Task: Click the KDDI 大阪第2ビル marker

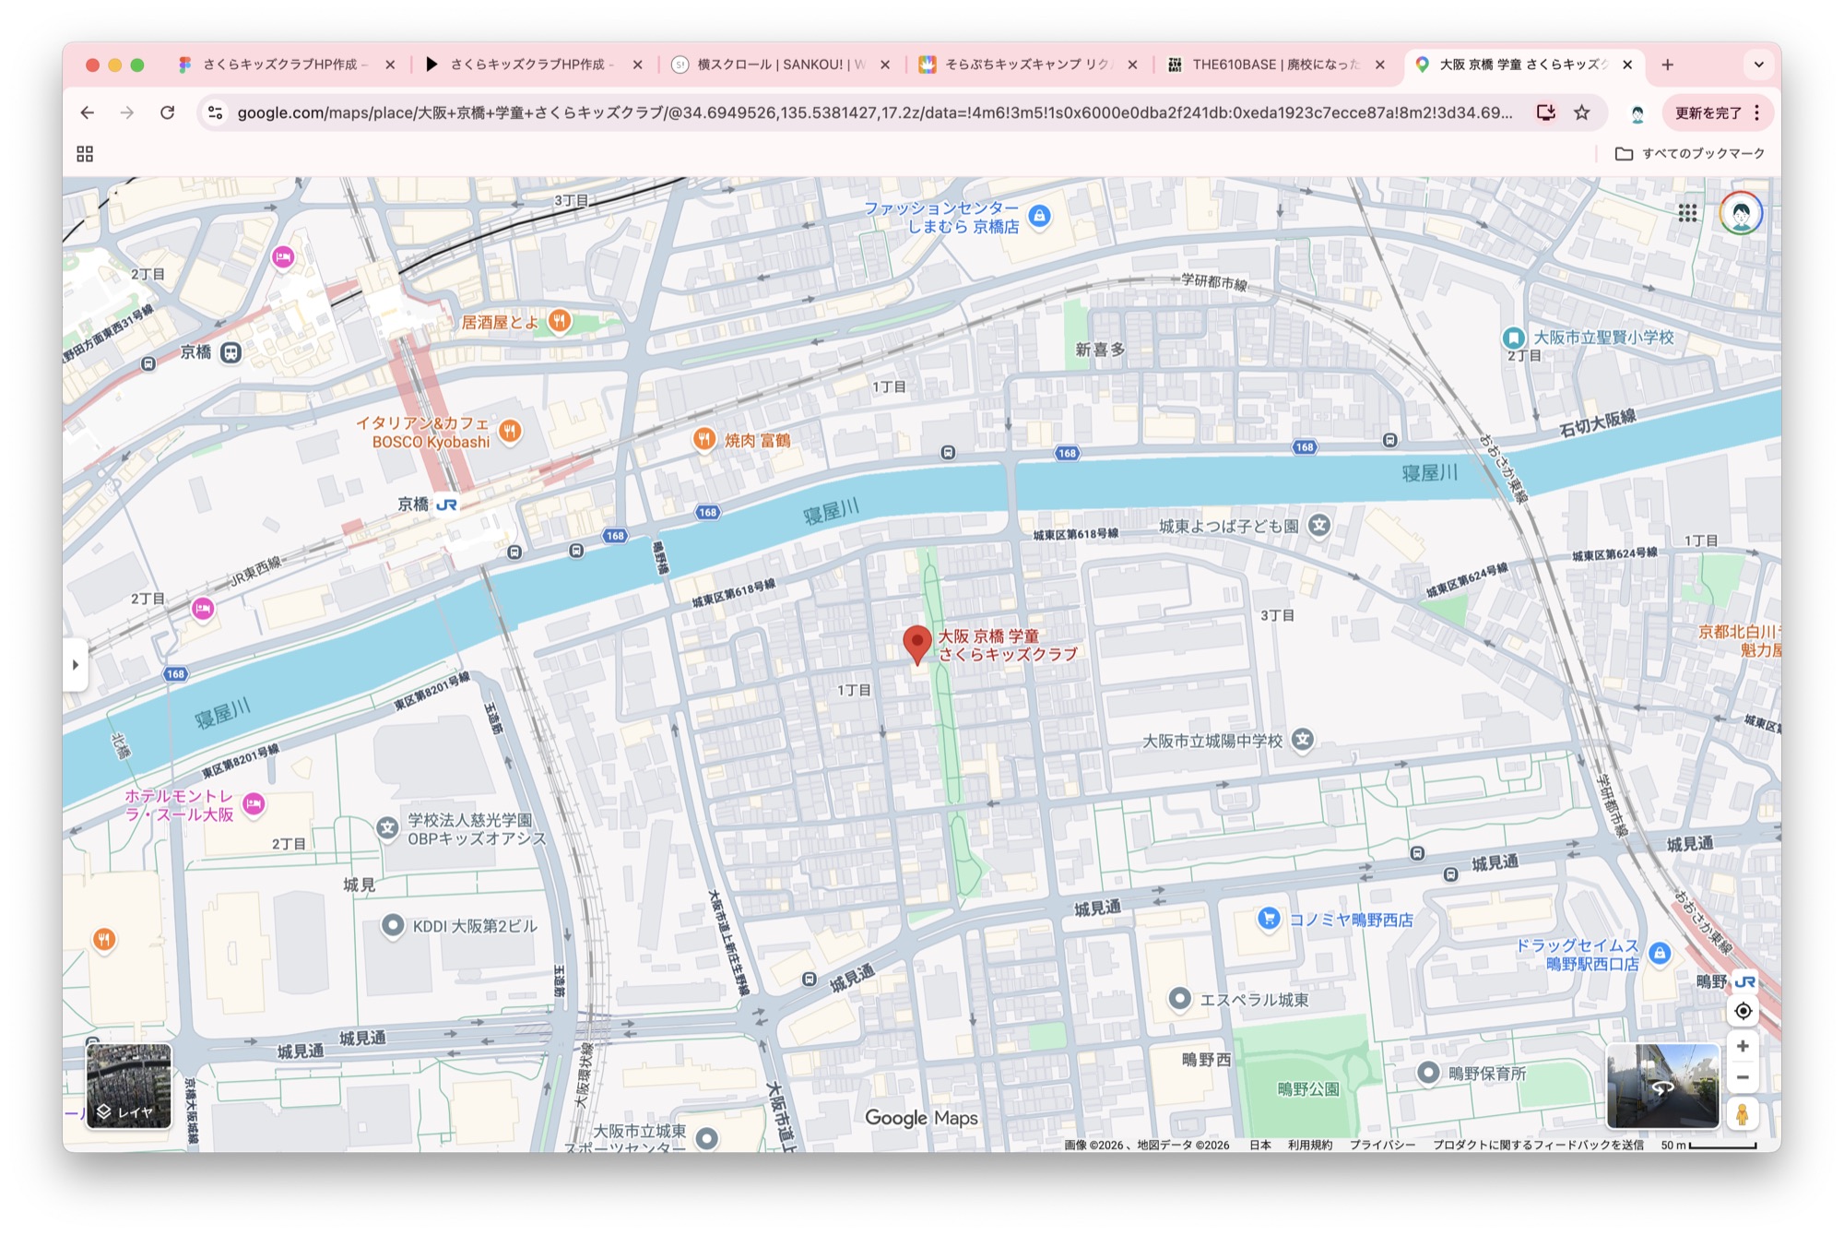Action: [x=393, y=925]
